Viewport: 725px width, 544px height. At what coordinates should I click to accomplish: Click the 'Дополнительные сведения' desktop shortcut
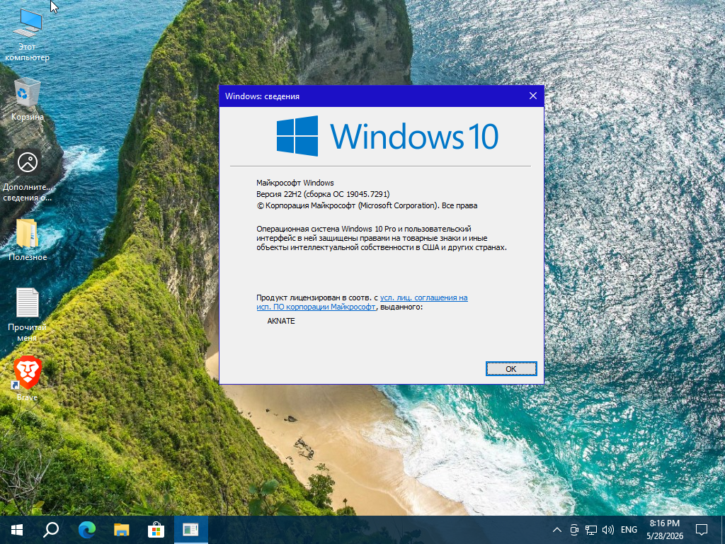click(x=28, y=176)
